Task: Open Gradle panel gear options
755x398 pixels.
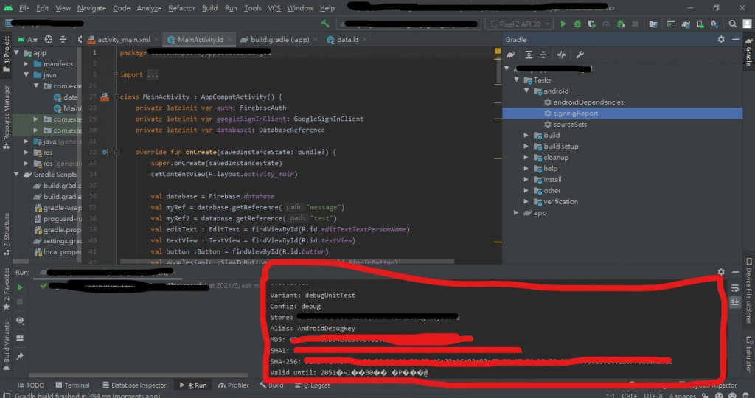Action: click(x=721, y=40)
